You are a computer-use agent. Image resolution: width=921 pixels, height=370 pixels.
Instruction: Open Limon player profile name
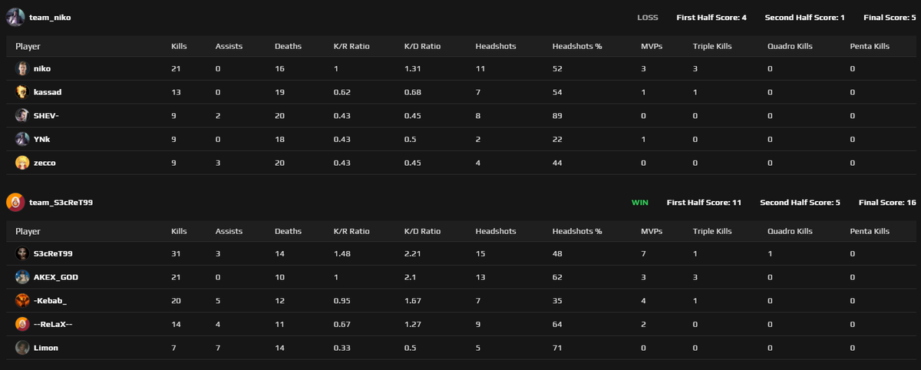click(46, 348)
